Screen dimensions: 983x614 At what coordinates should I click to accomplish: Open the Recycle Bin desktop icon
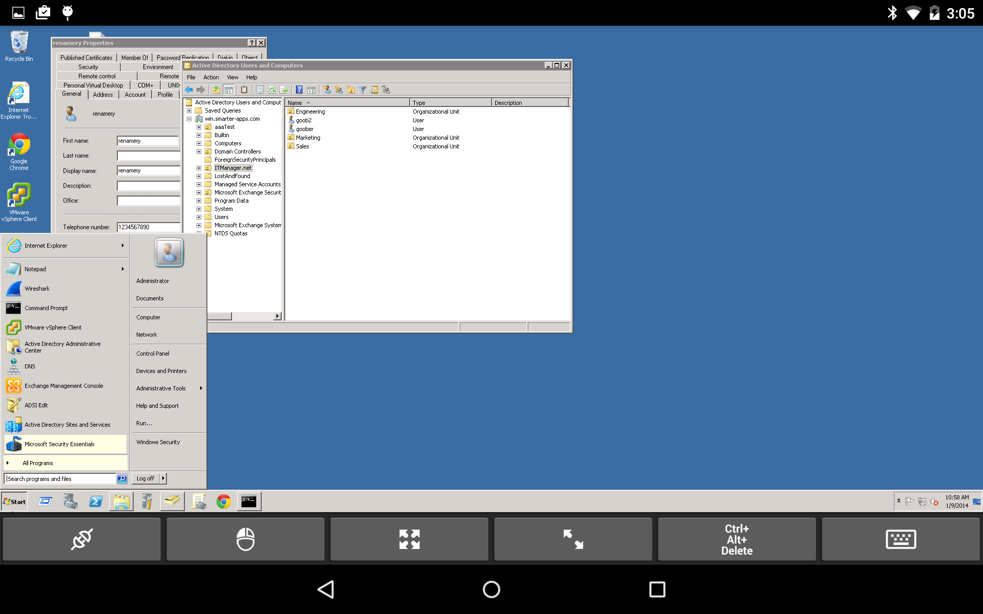coord(19,46)
